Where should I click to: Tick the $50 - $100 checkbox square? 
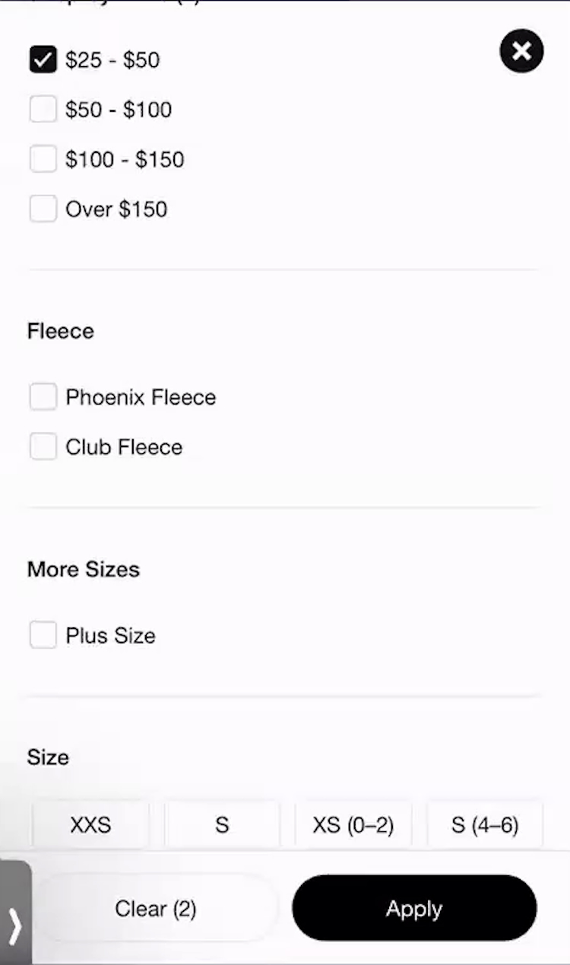click(x=43, y=110)
